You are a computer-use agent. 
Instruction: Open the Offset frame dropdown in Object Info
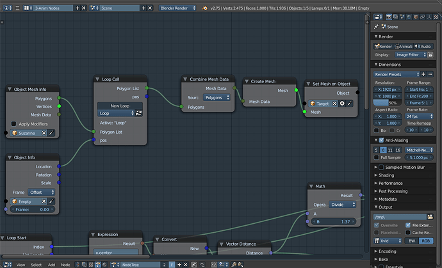(x=42, y=193)
